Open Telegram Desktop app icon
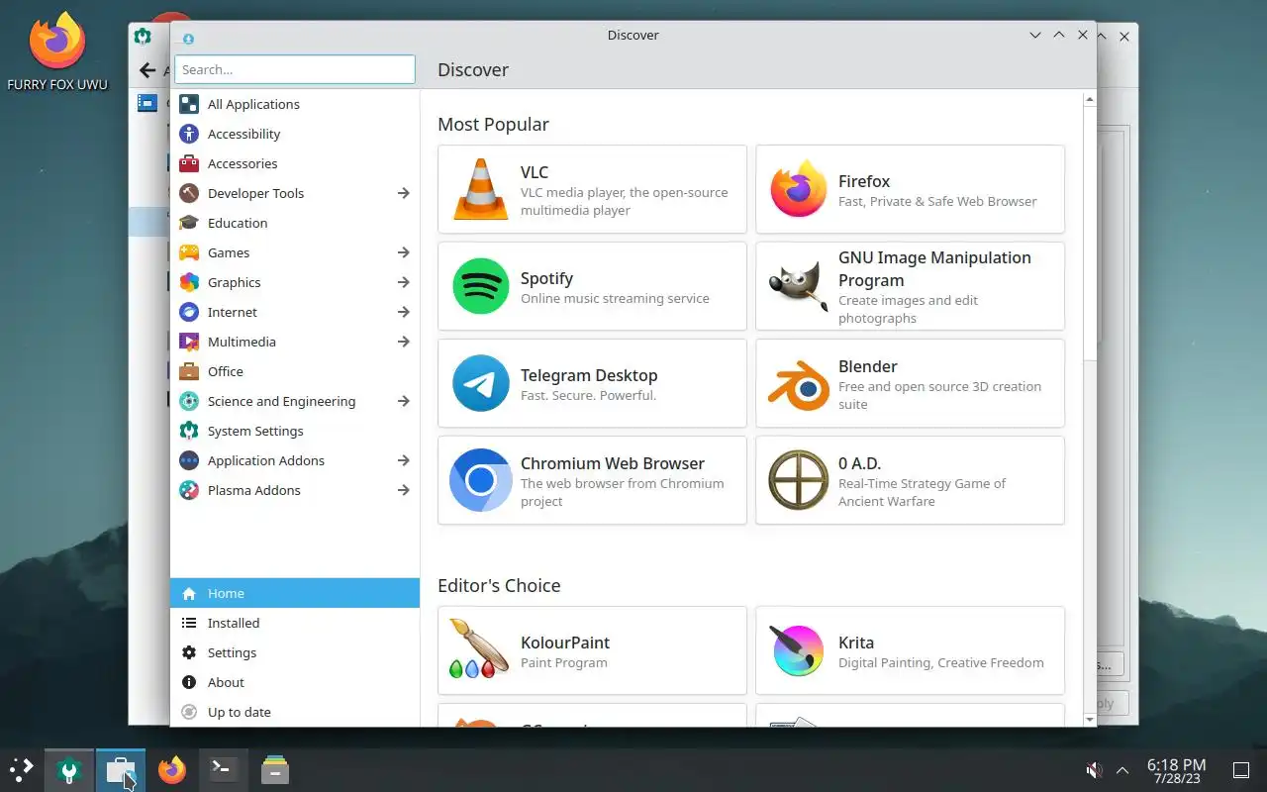This screenshot has width=1267, height=792. pyautogui.click(x=481, y=383)
